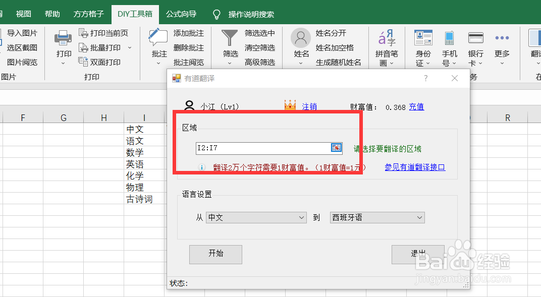Open the 参见有道翻译接口 link

click(x=415, y=167)
